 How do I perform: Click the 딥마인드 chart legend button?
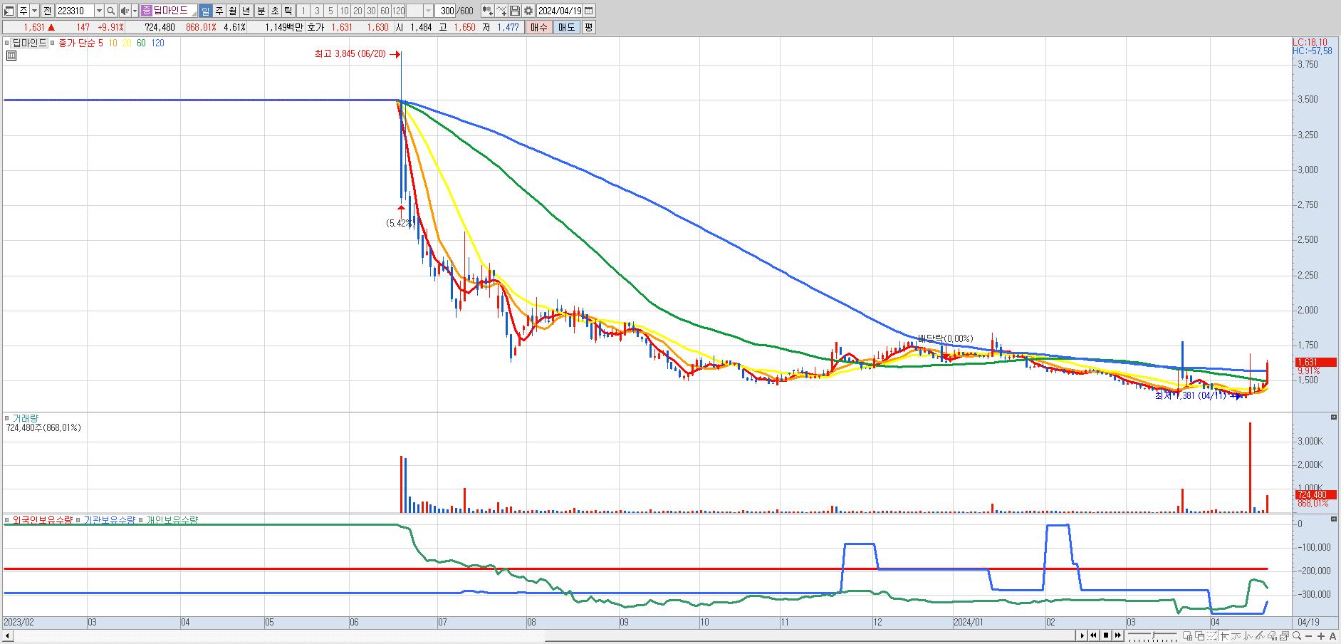coord(30,43)
